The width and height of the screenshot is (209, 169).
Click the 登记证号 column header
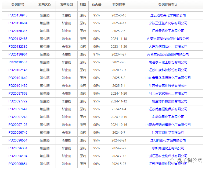click(x=18, y=5)
